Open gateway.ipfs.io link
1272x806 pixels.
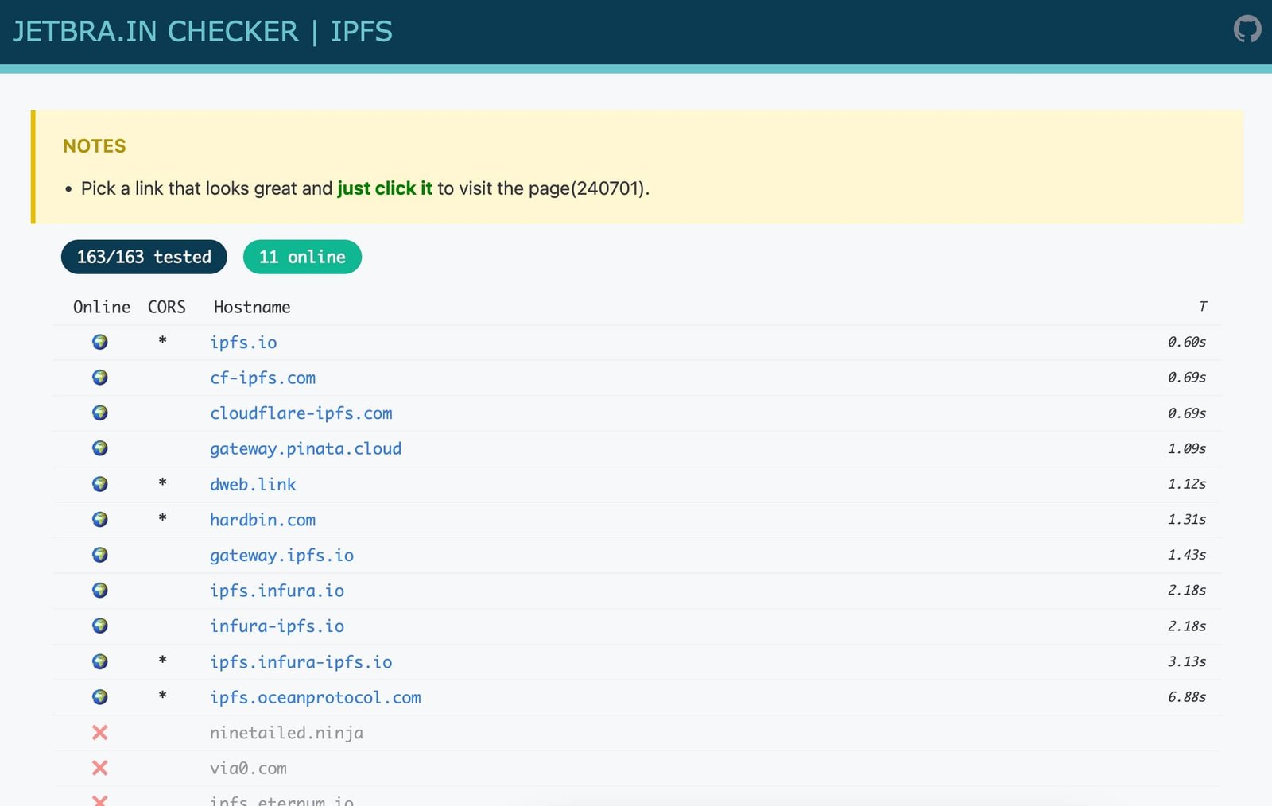281,556
